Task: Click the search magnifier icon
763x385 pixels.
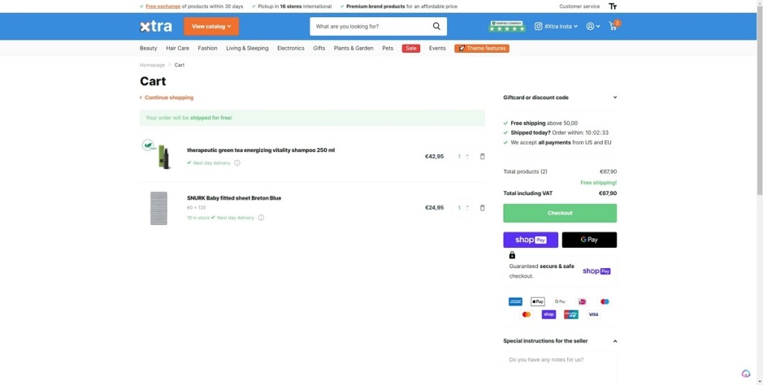Action: (437, 26)
